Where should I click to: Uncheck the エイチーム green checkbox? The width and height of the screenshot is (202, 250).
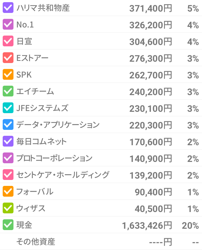click(8, 92)
